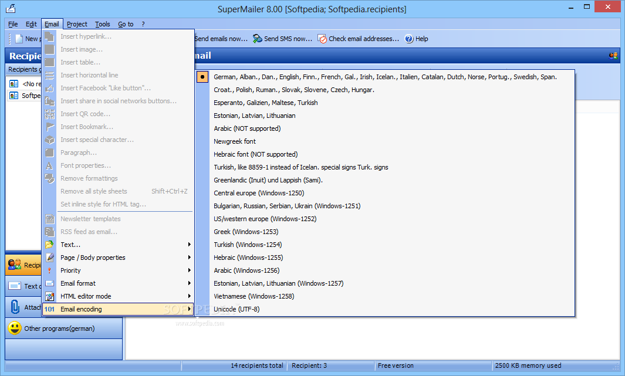Viewport: 625px width, 376px height.
Task: Select Croat., Polish, Ruman. encoding
Action: point(385,90)
